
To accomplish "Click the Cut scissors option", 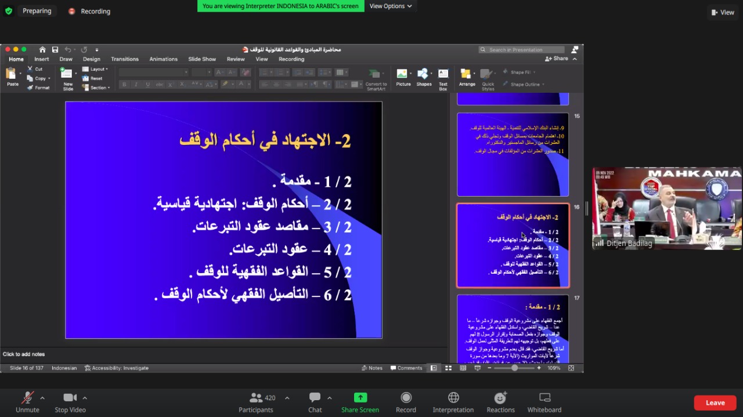I will [x=35, y=69].
